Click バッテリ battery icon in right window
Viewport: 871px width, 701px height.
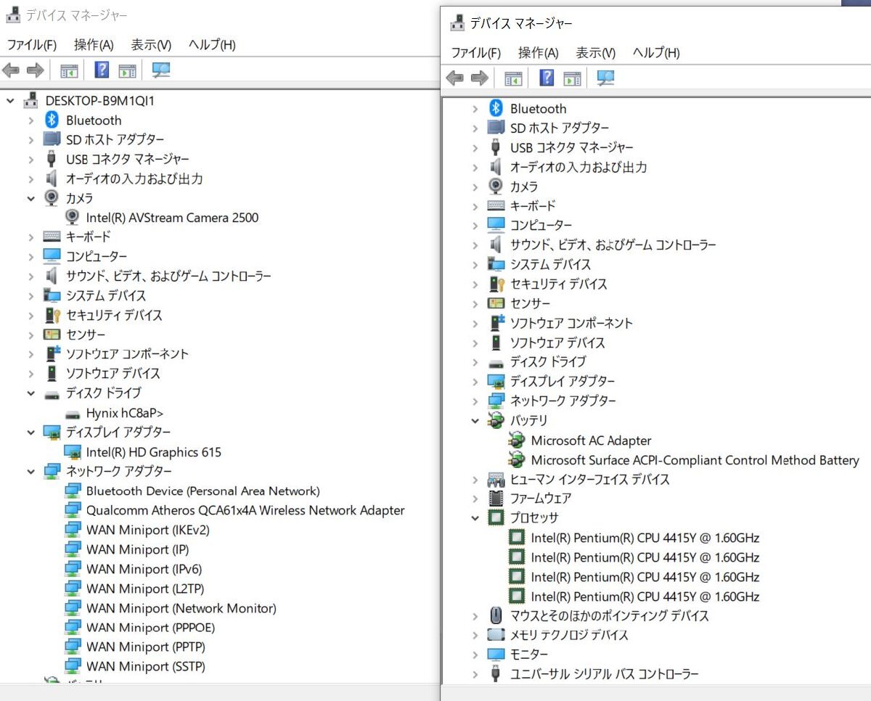pos(496,420)
